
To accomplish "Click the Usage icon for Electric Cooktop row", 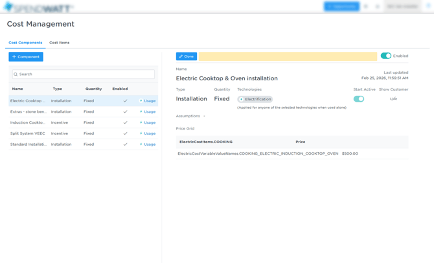I will point(148,101).
